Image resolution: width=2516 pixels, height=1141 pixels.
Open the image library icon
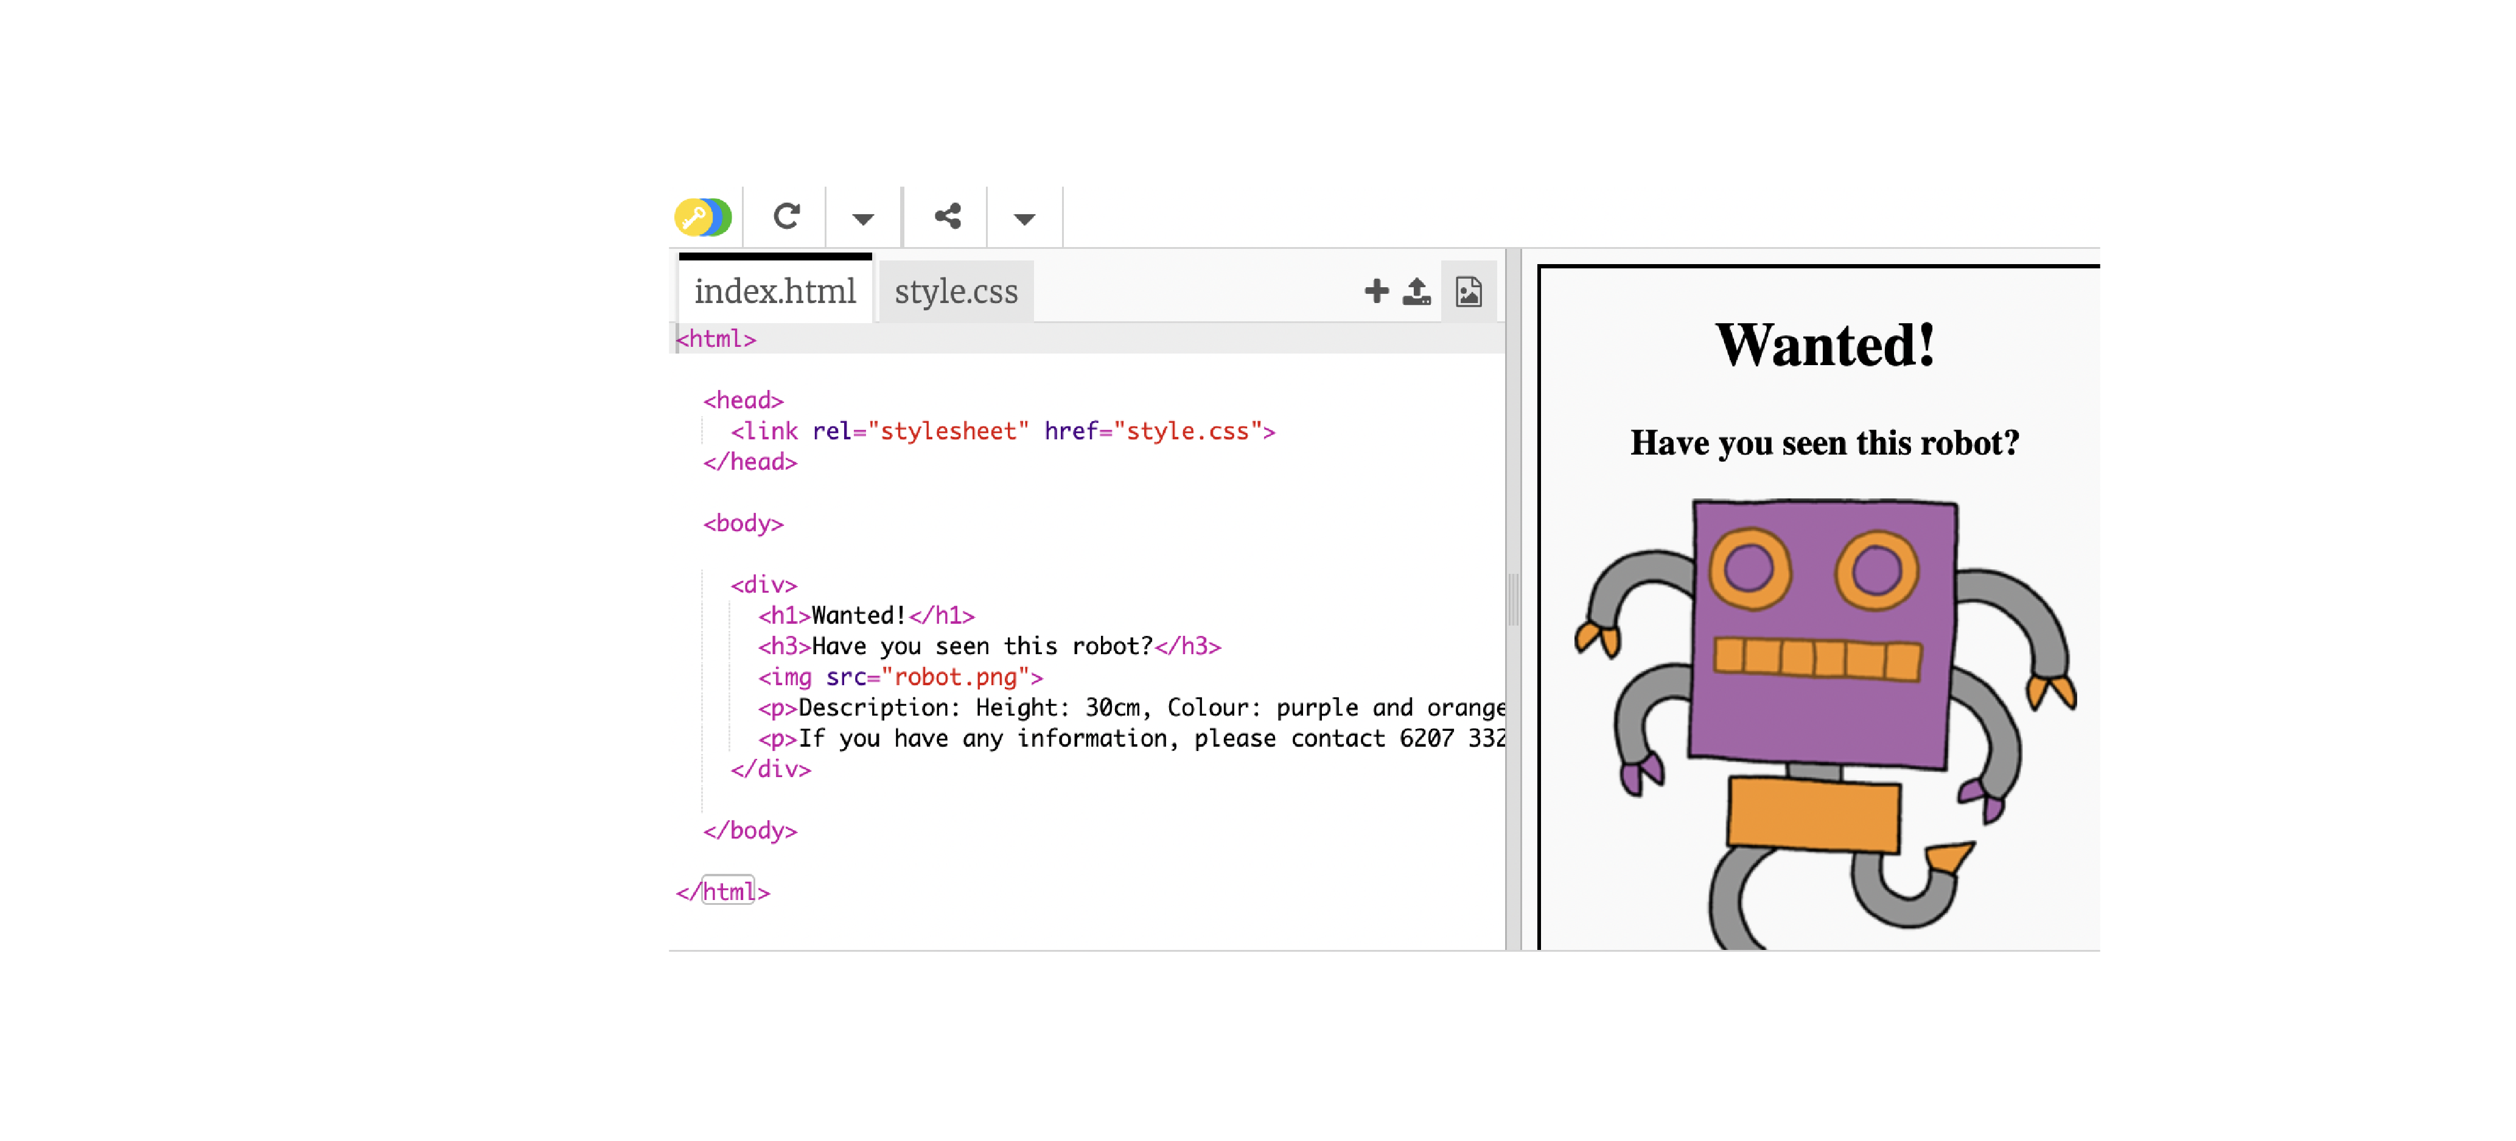click(x=1468, y=291)
